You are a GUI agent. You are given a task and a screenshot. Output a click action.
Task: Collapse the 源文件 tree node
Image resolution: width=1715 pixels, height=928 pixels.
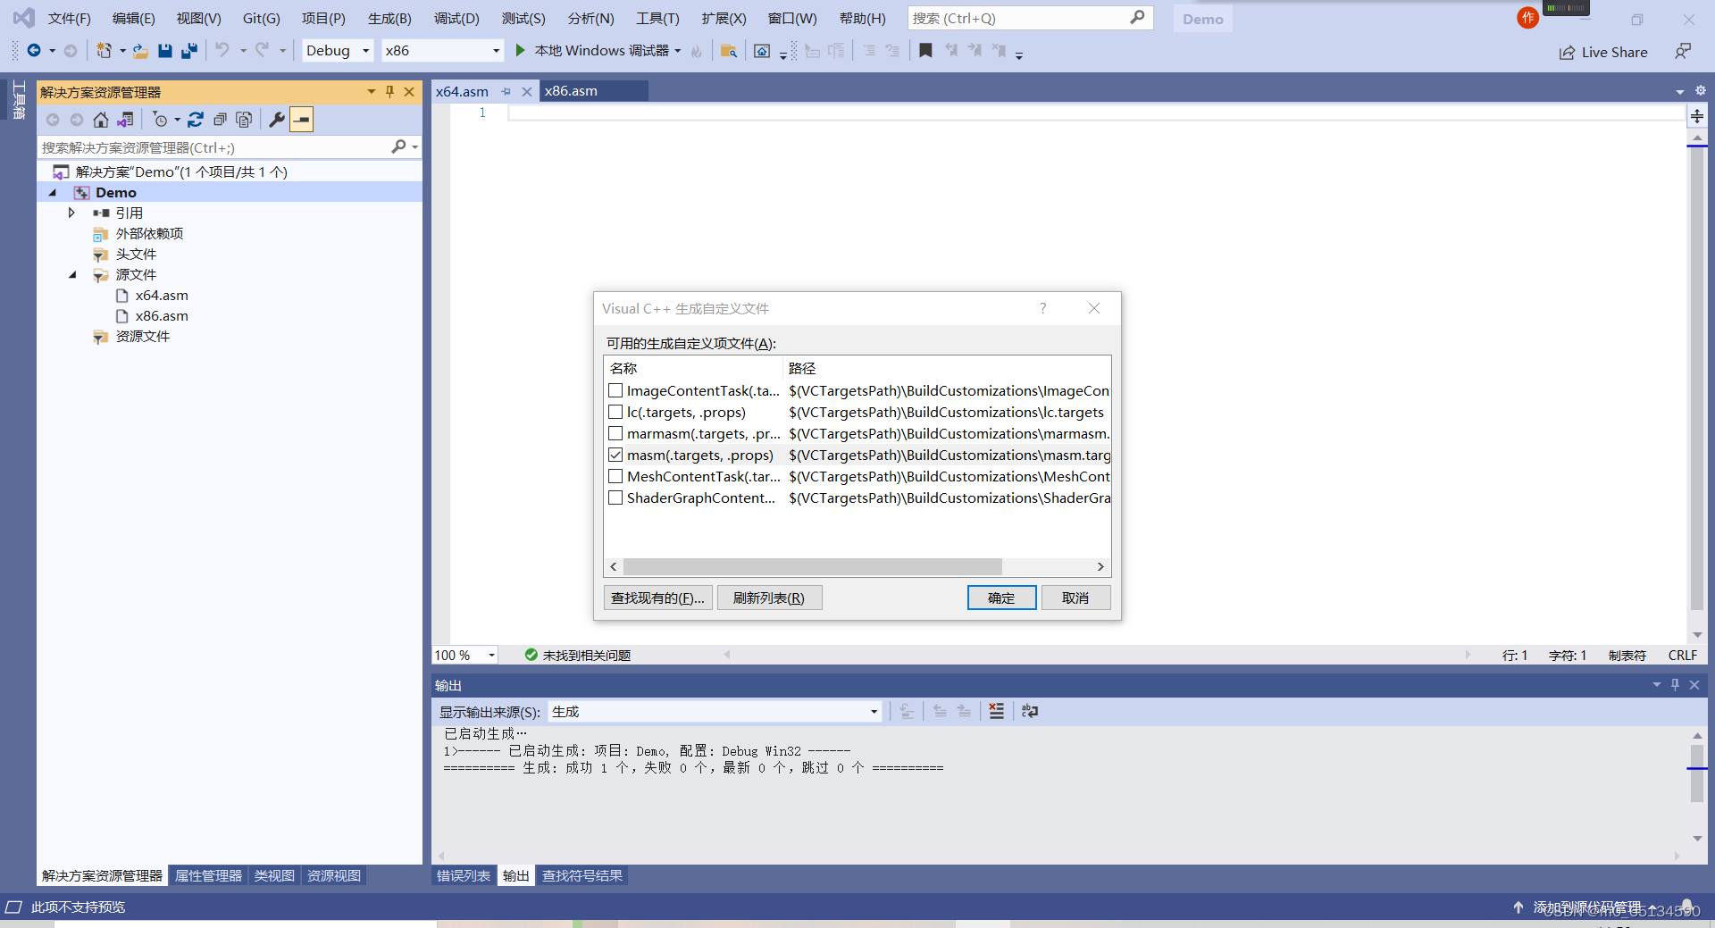[x=72, y=274]
